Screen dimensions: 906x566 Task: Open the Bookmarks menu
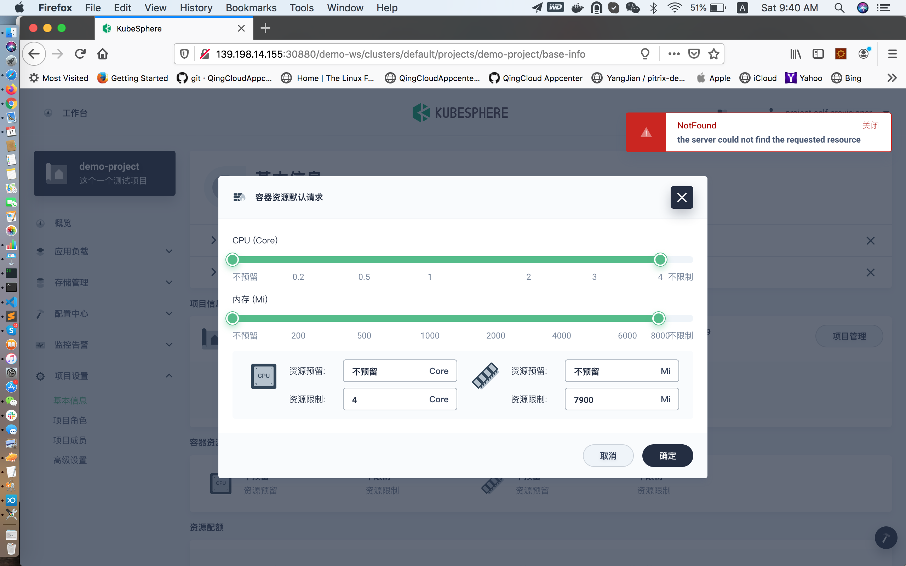tap(251, 8)
